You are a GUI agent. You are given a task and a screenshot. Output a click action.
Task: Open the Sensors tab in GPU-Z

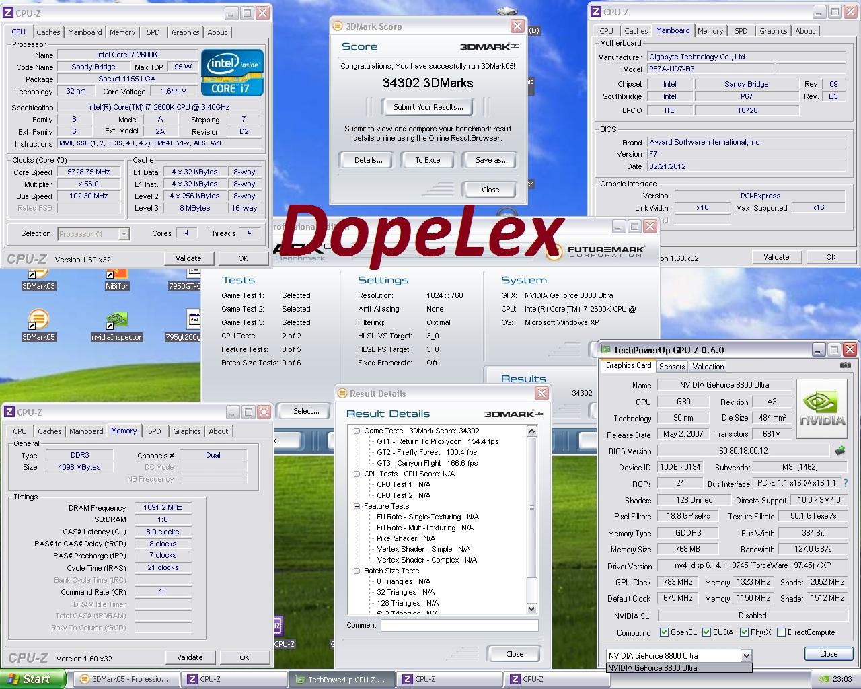672,366
